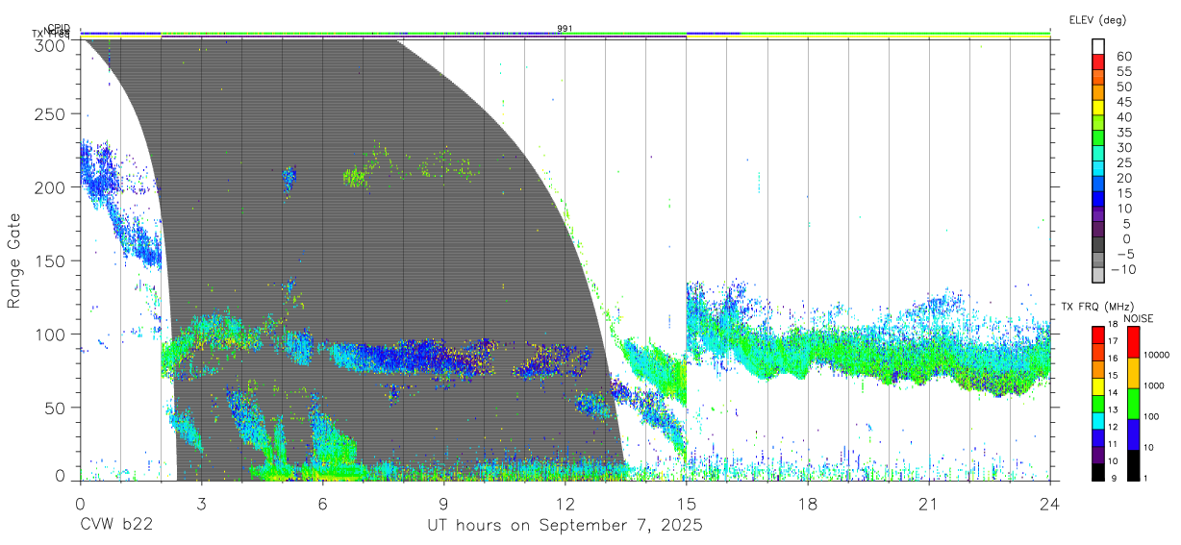Click the '200' tick on the Range Gate axis
This screenshot has width=1181, height=545.
(49, 187)
